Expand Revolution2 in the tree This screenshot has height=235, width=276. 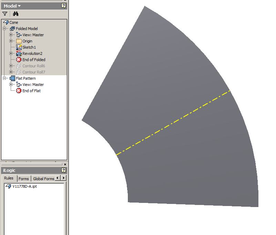[x=11, y=53]
